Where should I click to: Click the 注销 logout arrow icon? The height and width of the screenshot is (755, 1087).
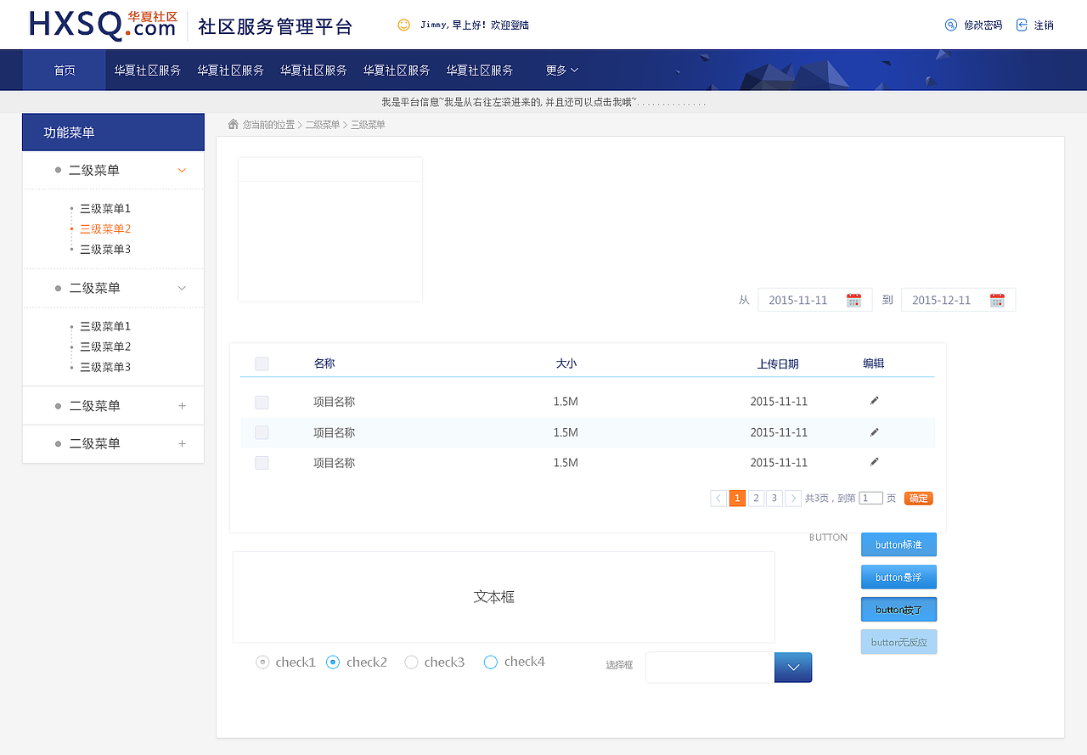(x=1021, y=25)
